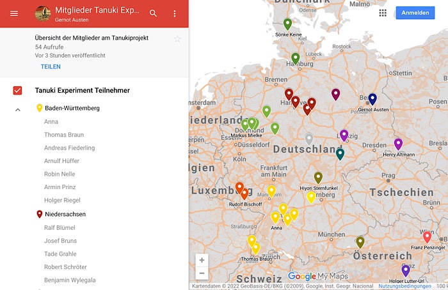Screen dimensions: 448x290
Task: Click the Sönke Keine green map pin
Action: [287, 24]
